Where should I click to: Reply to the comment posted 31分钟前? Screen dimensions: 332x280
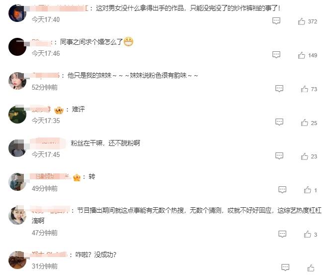(x=285, y=267)
